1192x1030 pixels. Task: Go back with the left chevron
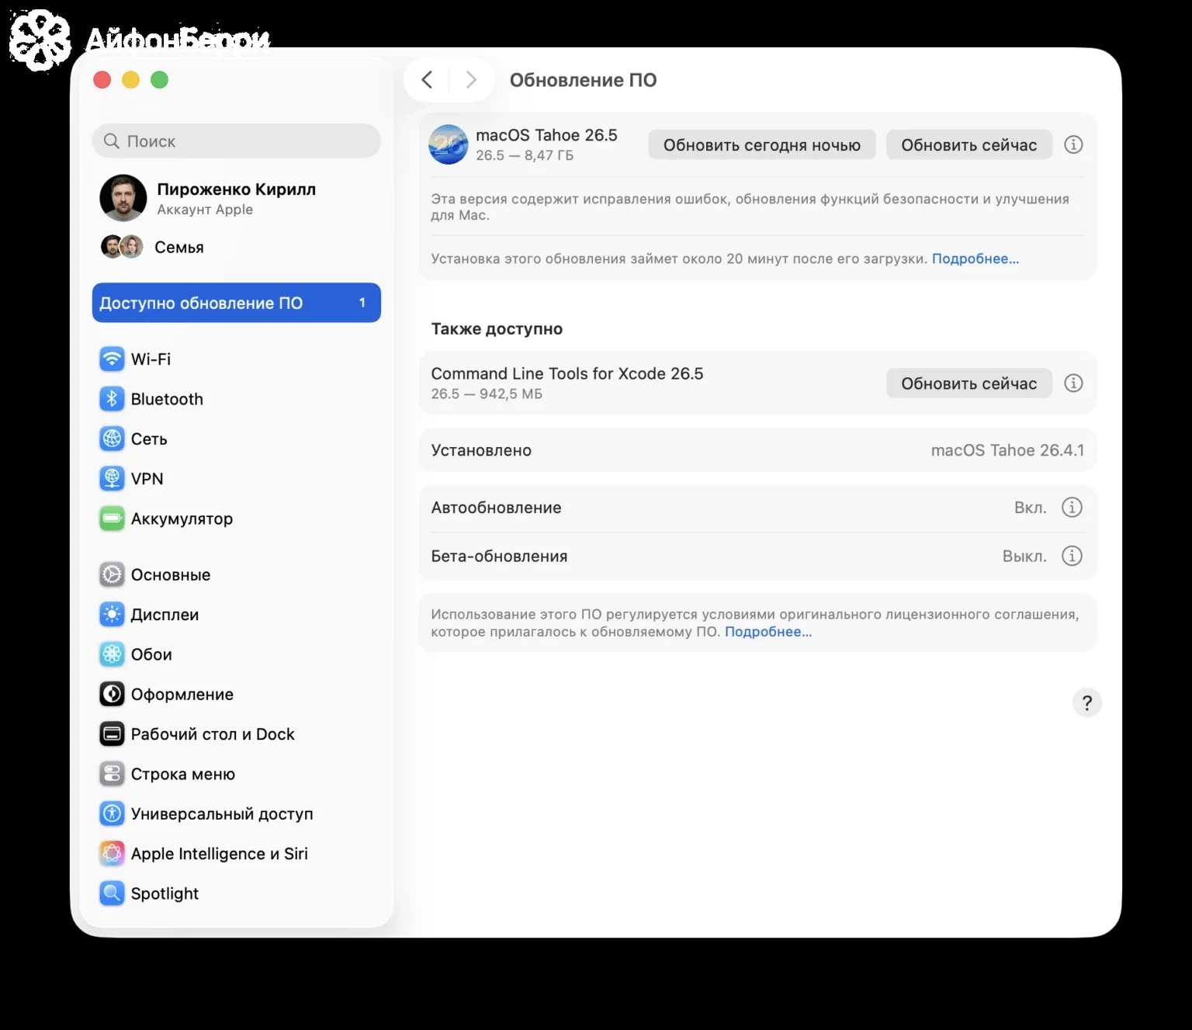427,79
